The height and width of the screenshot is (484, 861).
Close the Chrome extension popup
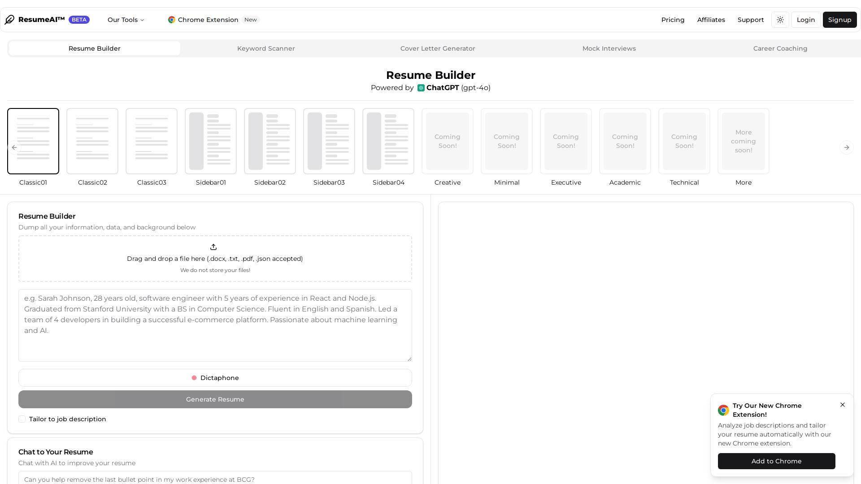pos(843,405)
